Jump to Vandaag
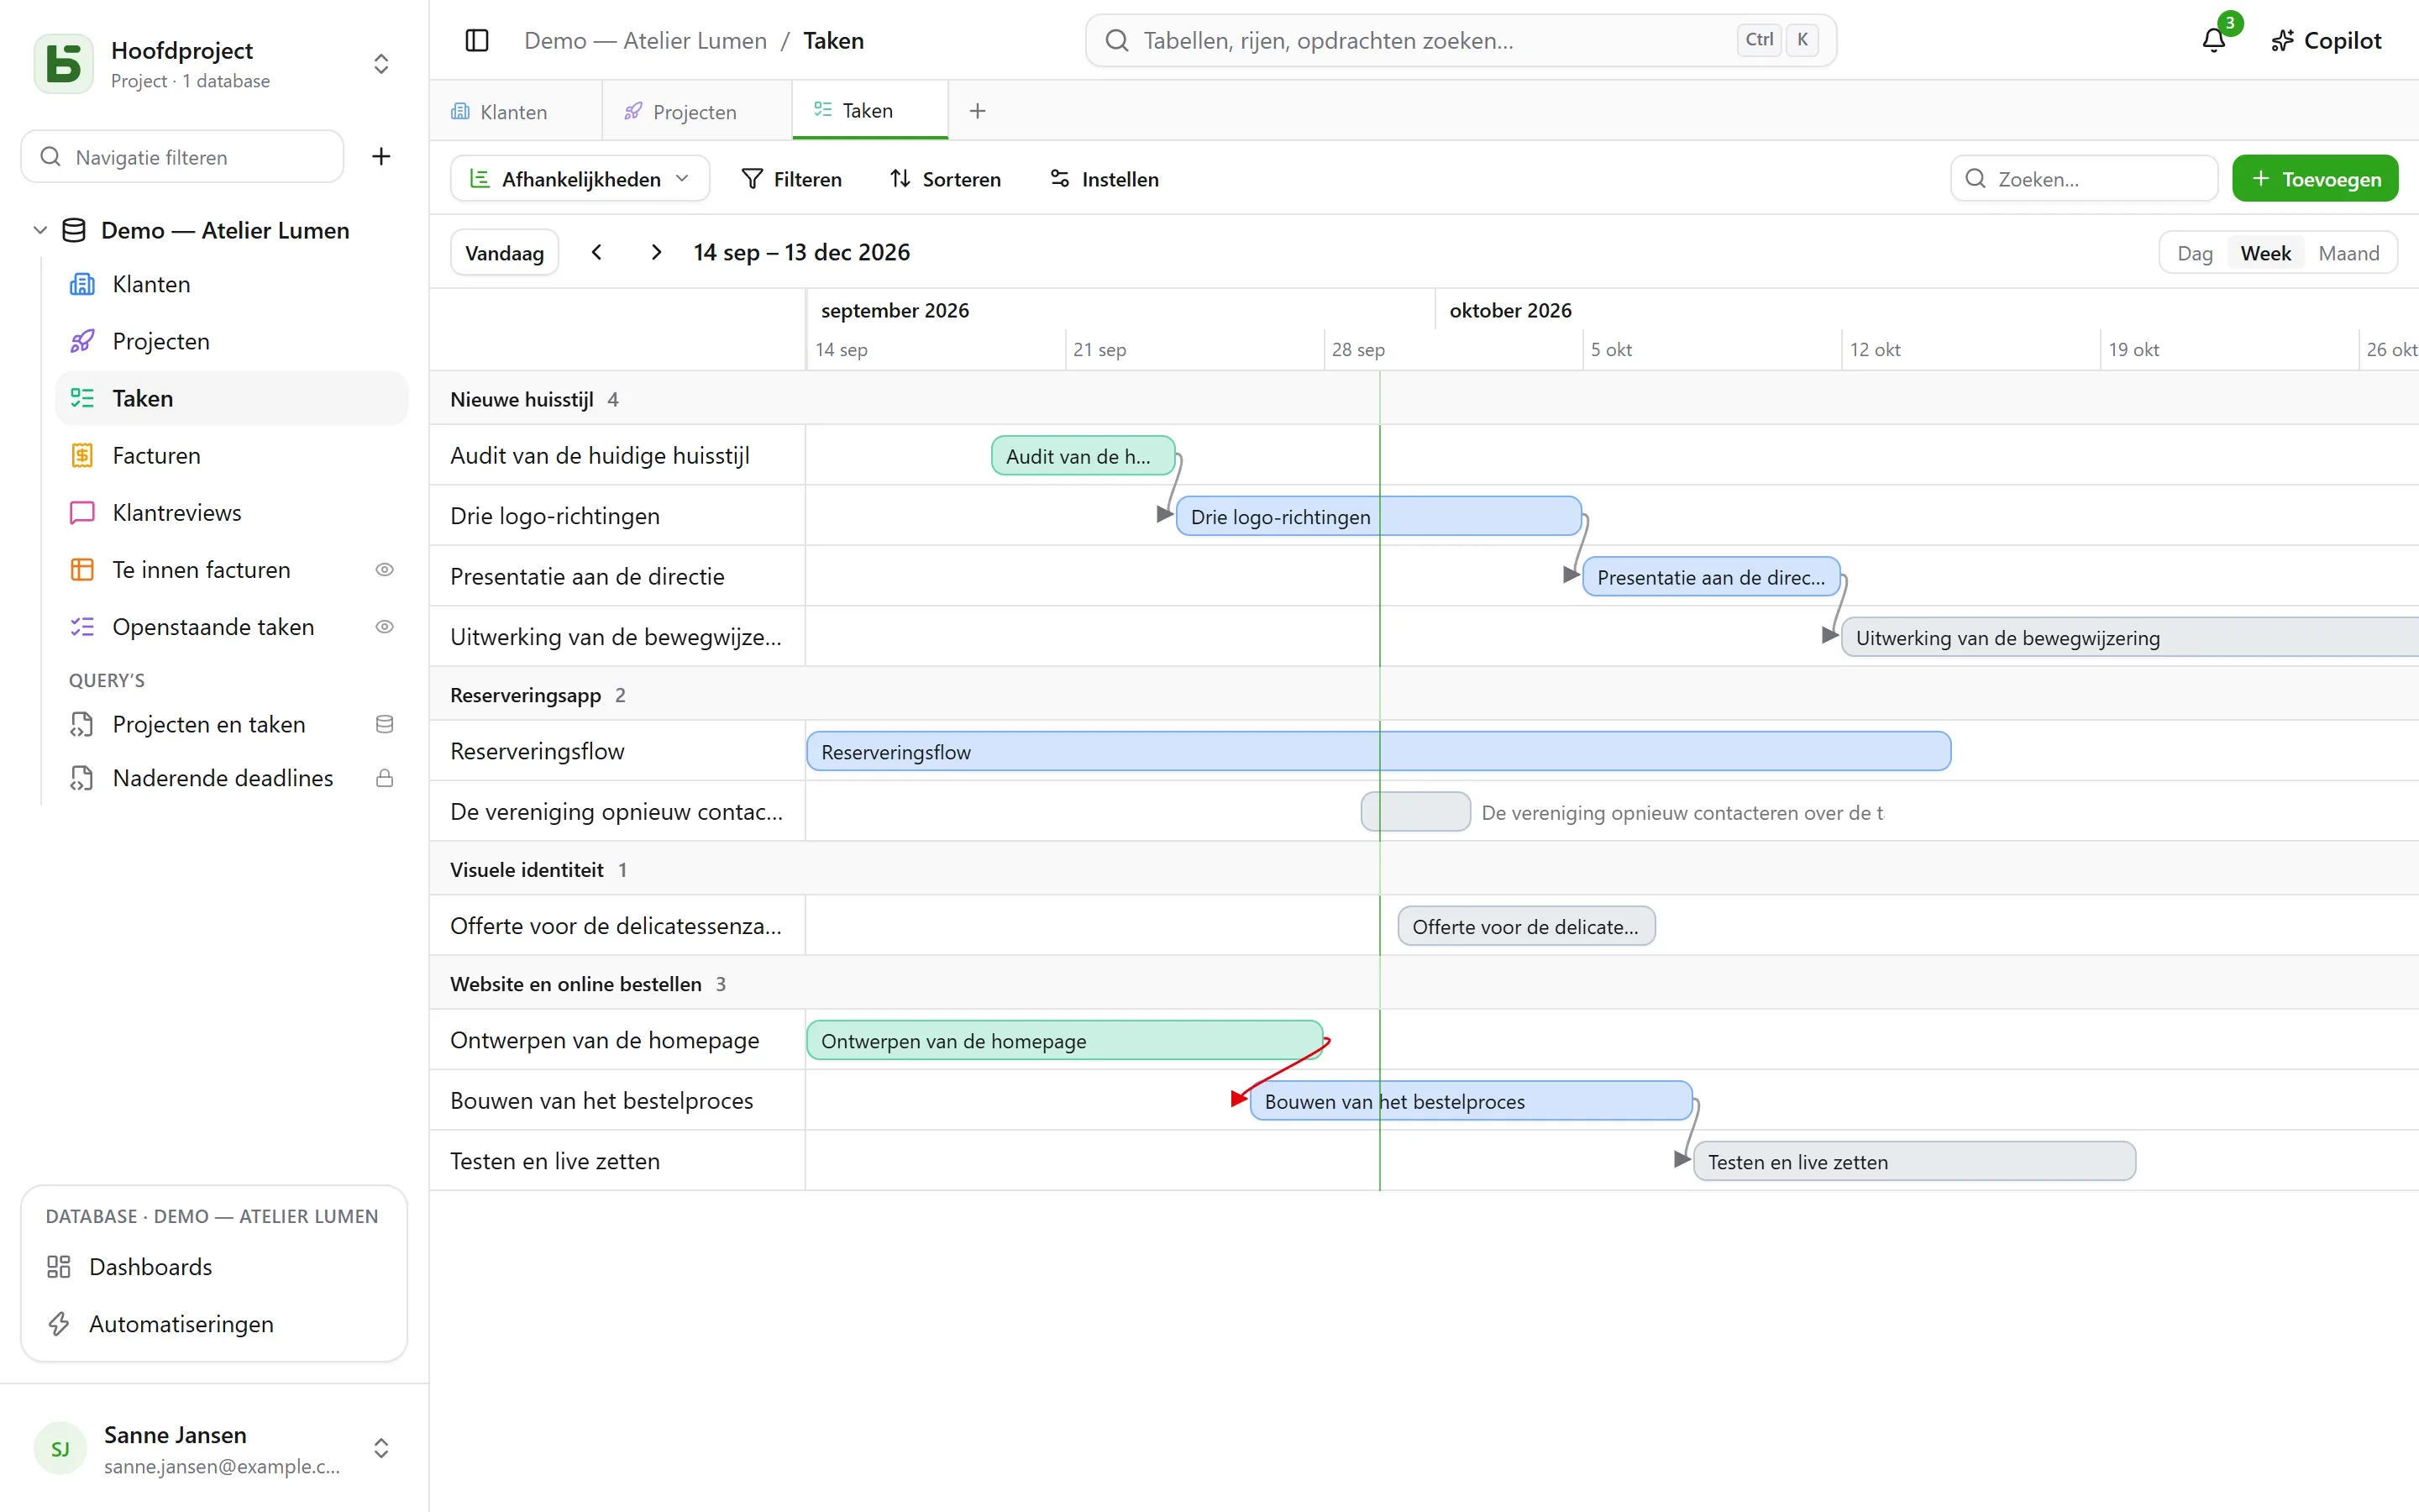The width and height of the screenshot is (2419, 1512). (x=504, y=253)
